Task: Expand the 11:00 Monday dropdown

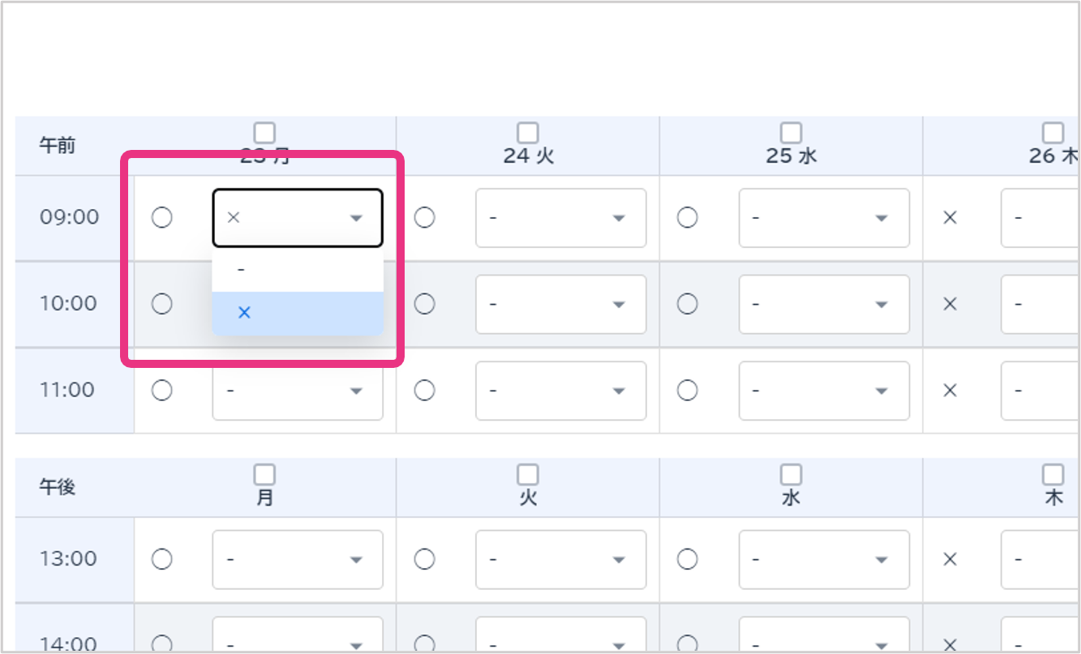Action: [297, 391]
